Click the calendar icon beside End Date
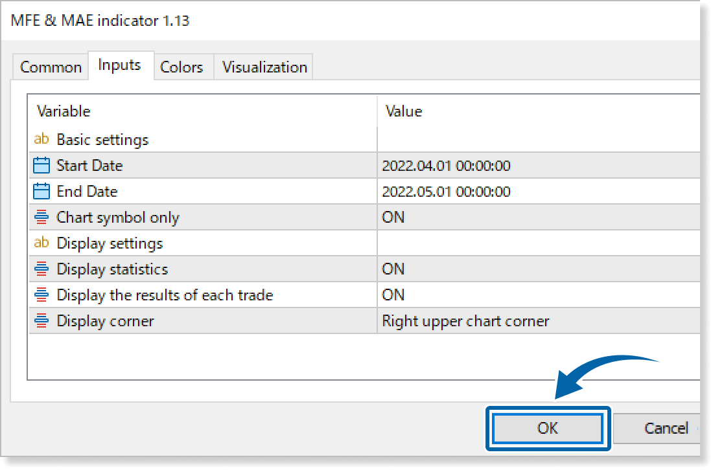Image resolution: width=713 pixels, height=470 pixels. point(41,192)
